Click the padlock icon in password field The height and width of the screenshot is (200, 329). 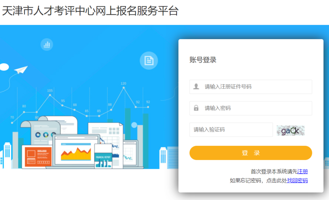coord(196,108)
